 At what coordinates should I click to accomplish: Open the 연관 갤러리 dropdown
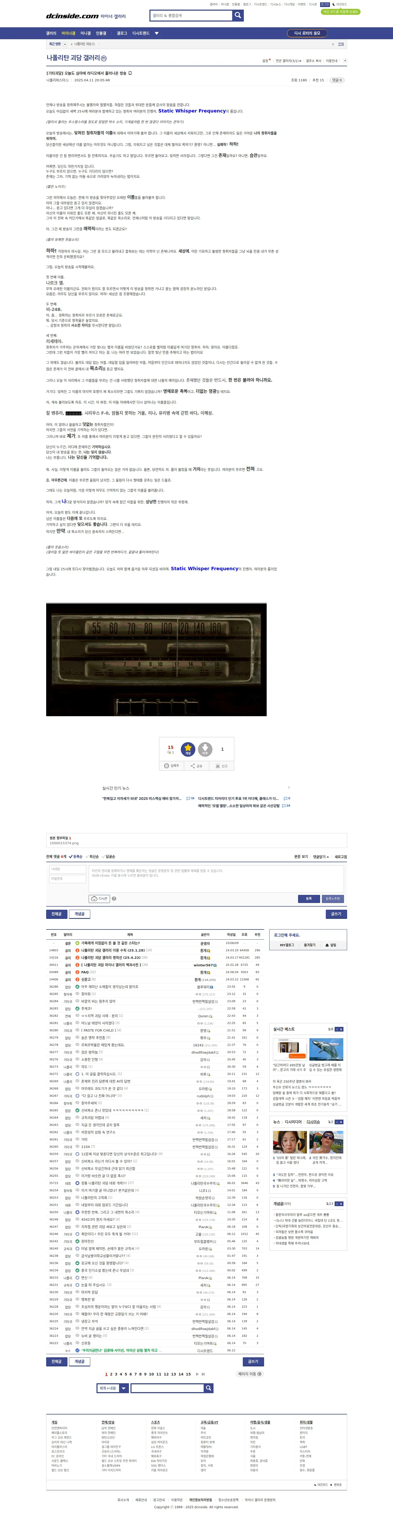288,61
